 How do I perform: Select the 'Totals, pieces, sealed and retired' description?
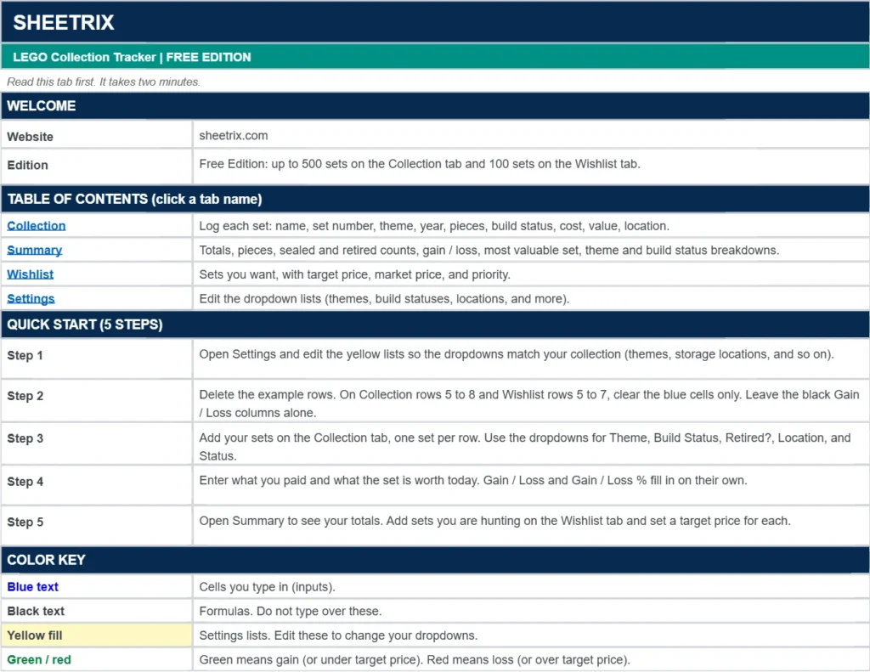[x=531, y=251]
